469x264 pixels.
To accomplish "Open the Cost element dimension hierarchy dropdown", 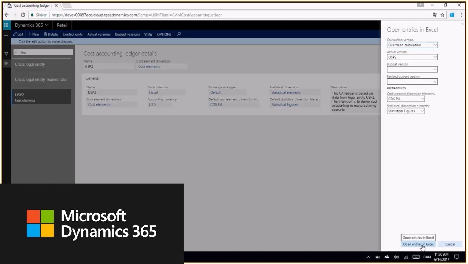I will click(x=422, y=99).
